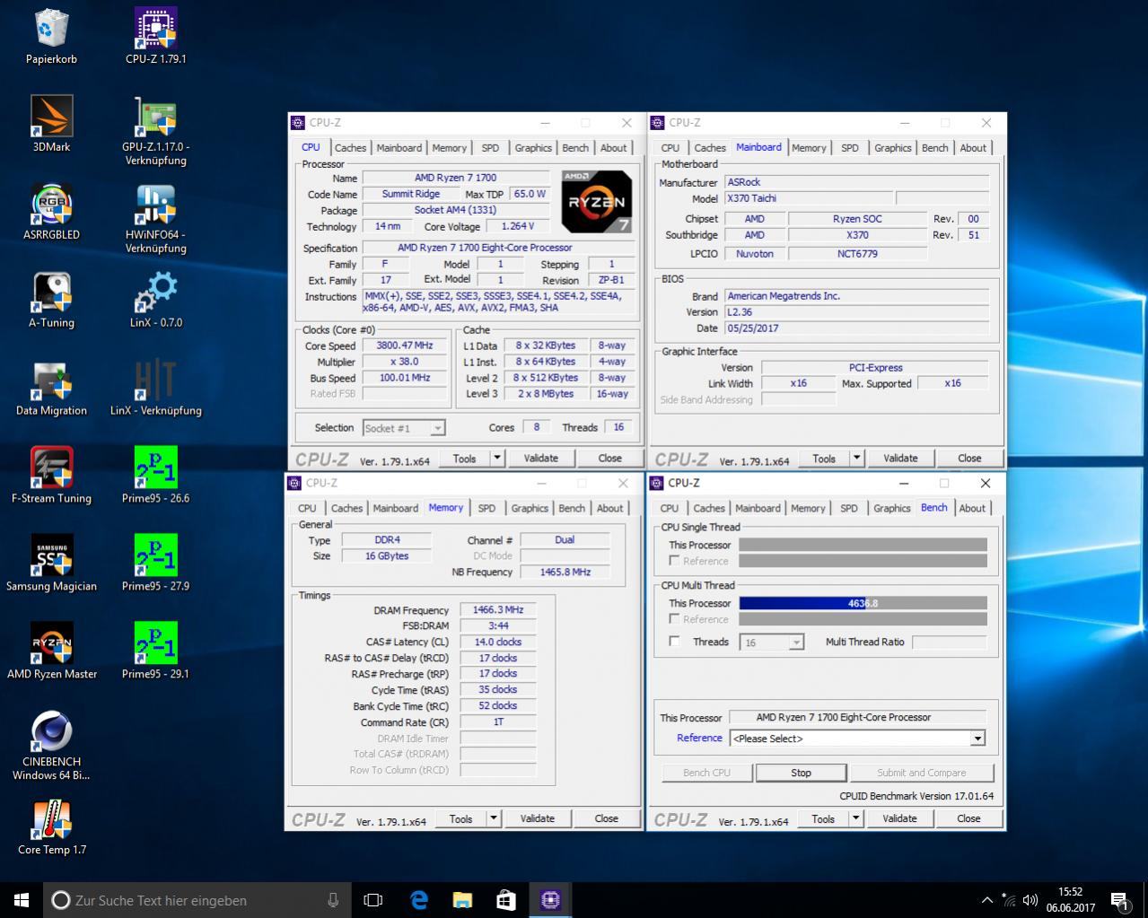The height and width of the screenshot is (918, 1148).
Task: Open the Data Migration desktop icon
Action: coord(51,388)
